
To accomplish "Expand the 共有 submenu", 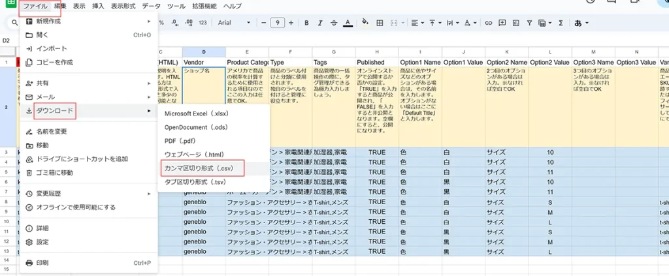I will coord(89,83).
